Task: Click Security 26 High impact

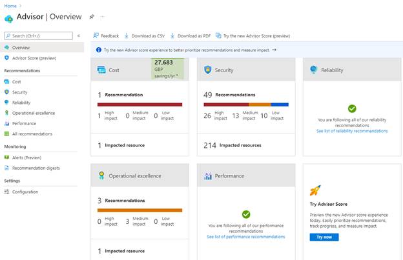Action: (215, 115)
